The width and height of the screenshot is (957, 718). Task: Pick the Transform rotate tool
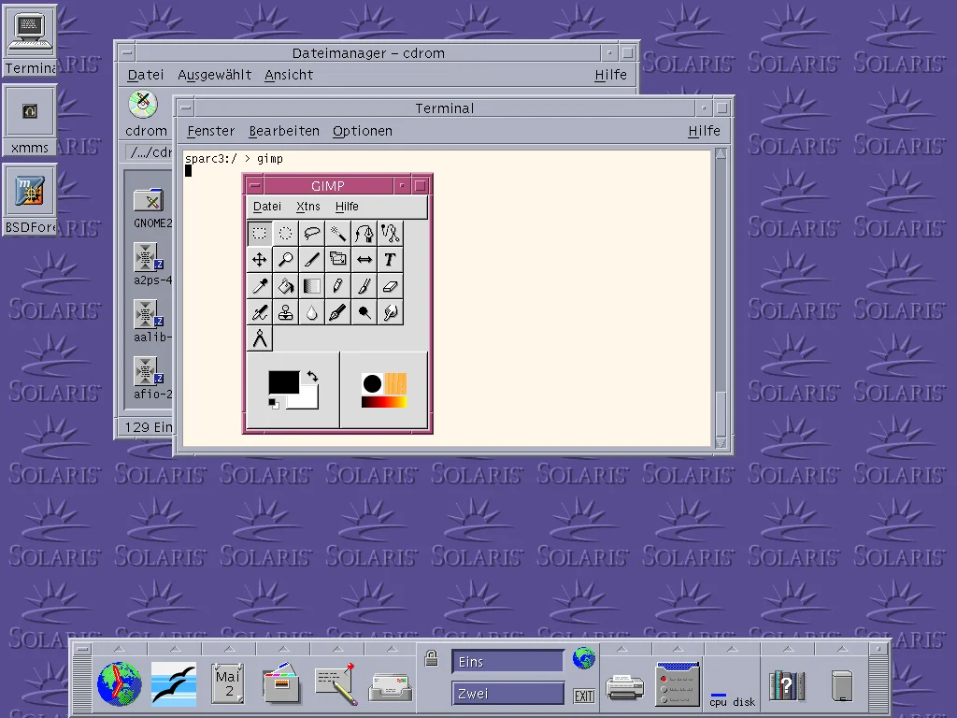click(x=338, y=260)
